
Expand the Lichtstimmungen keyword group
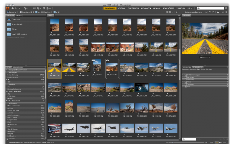(183, 75)
